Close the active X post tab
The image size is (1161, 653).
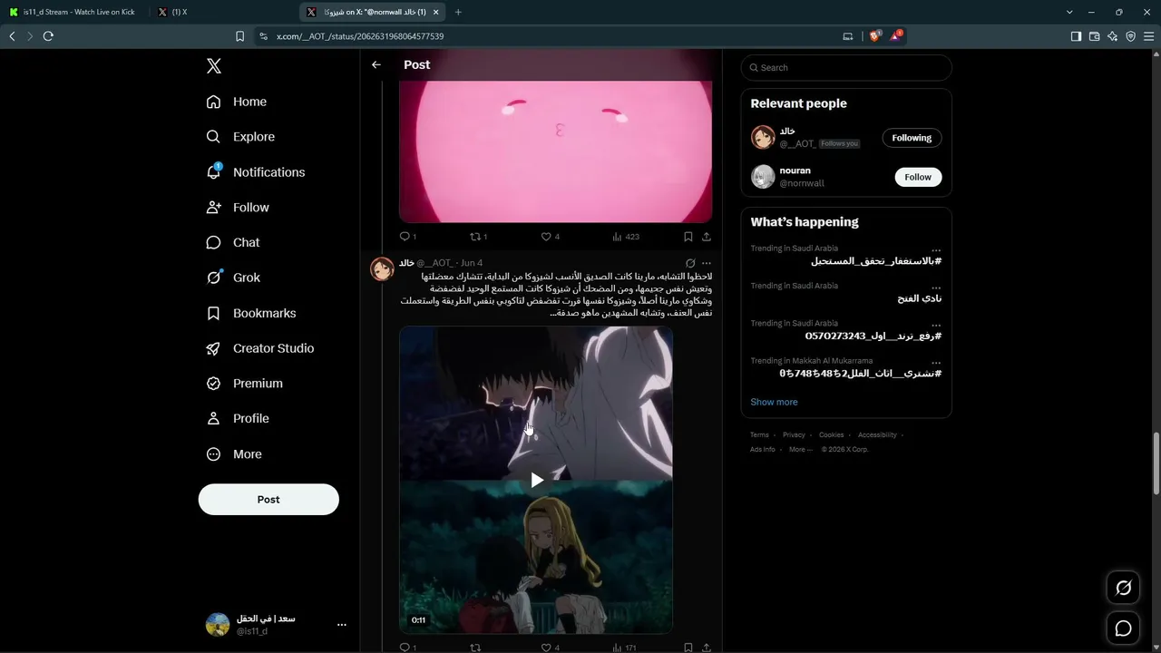tap(435, 12)
